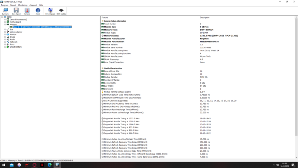
Task: Click the About info icon
Action: (38, 11)
